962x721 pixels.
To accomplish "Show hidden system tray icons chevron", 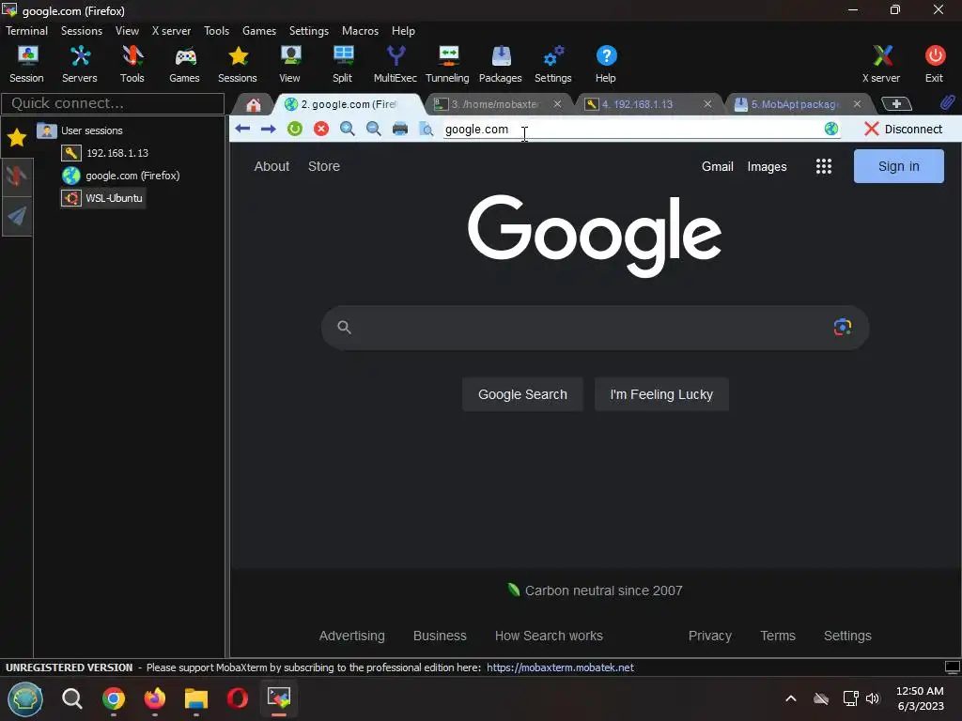I will pos(791,698).
